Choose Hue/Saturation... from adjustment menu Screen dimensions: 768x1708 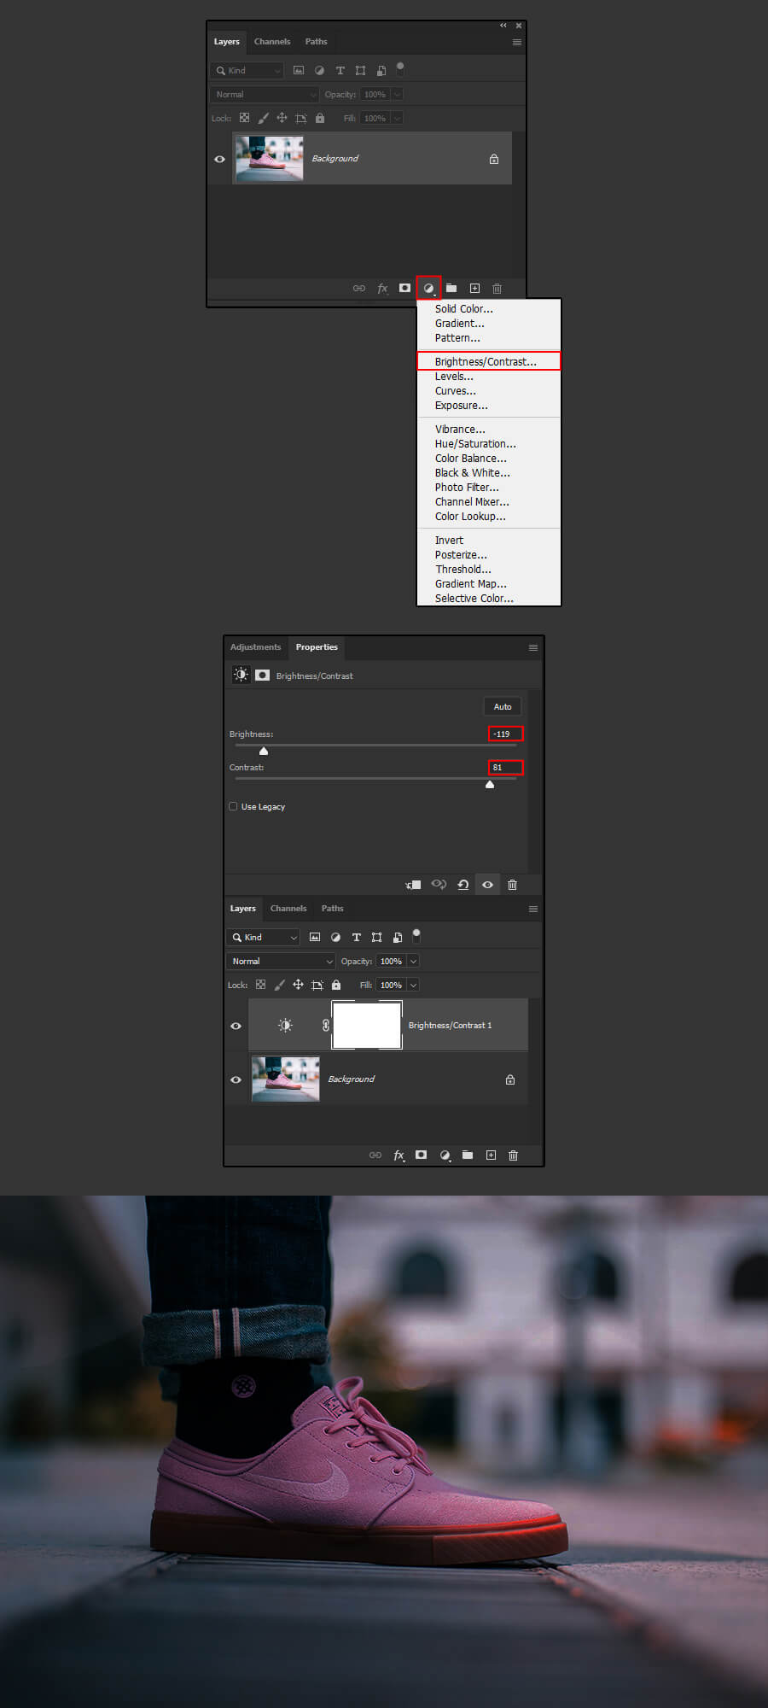(489, 444)
